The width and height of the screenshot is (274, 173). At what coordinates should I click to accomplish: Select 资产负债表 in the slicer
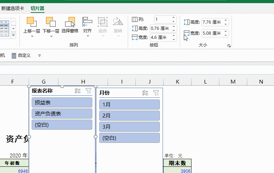click(62, 113)
